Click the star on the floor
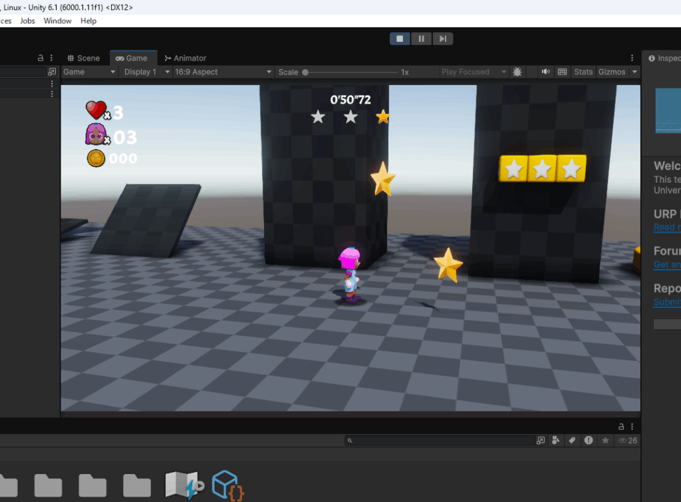Image resolution: width=681 pixels, height=502 pixels. (448, 265)
